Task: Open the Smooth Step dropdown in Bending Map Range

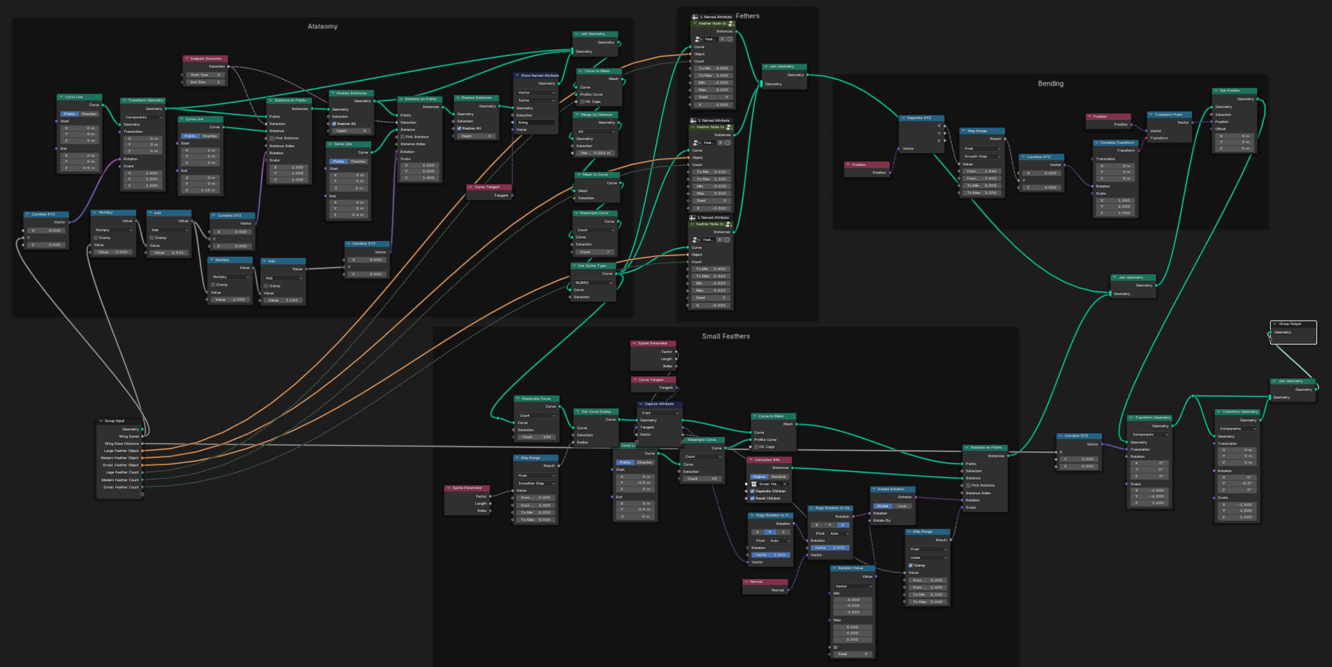Action: [x=982, y=156]
